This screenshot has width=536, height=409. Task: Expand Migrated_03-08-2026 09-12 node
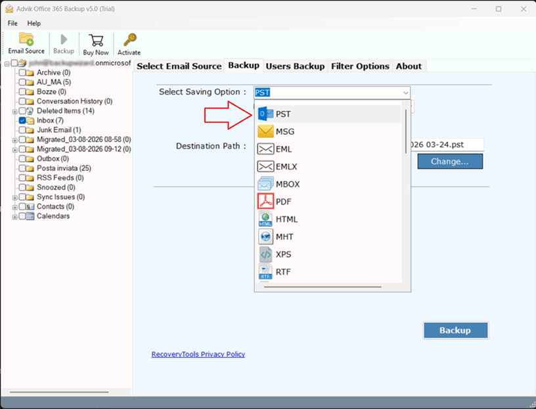point(14,150)
